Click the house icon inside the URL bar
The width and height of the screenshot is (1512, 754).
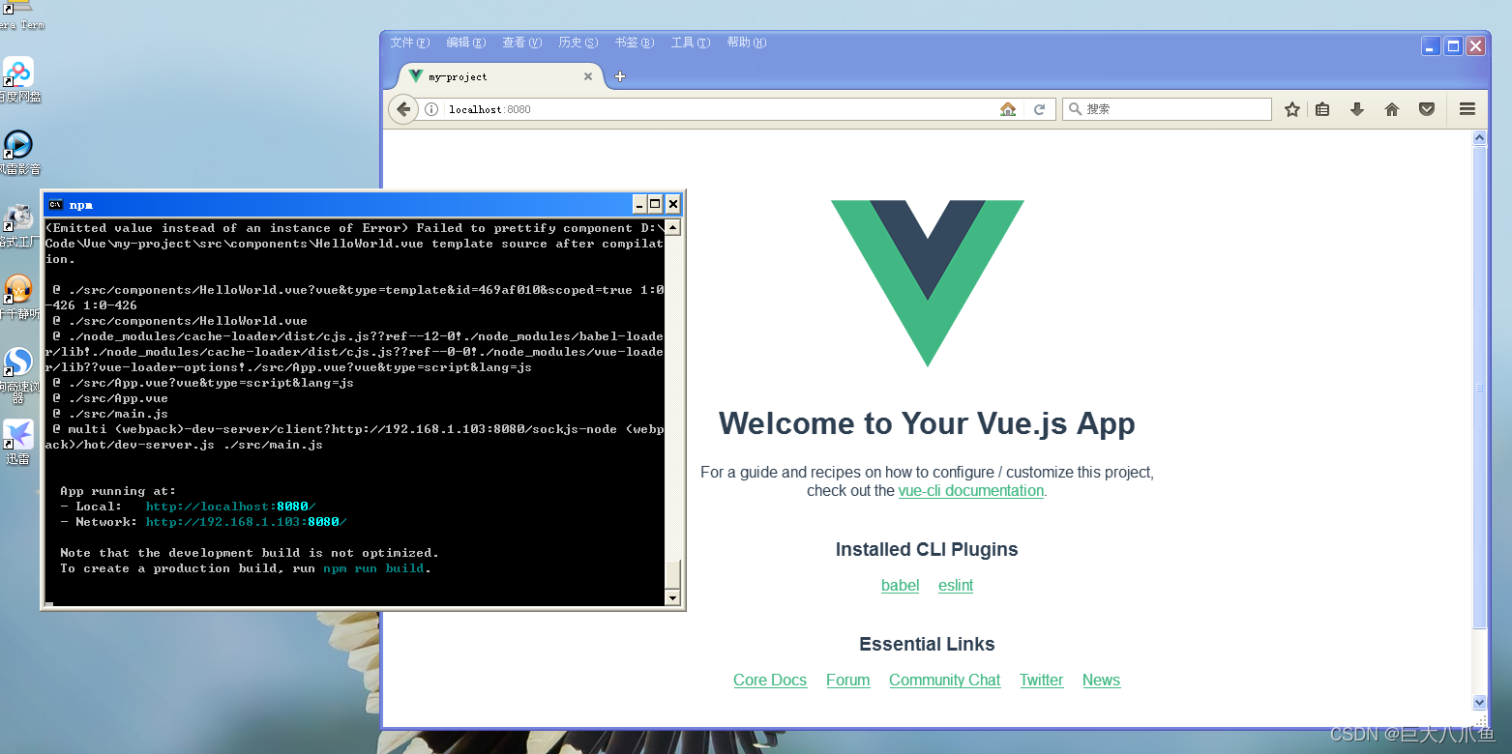pyautogui.click(x=1008, y=109)
